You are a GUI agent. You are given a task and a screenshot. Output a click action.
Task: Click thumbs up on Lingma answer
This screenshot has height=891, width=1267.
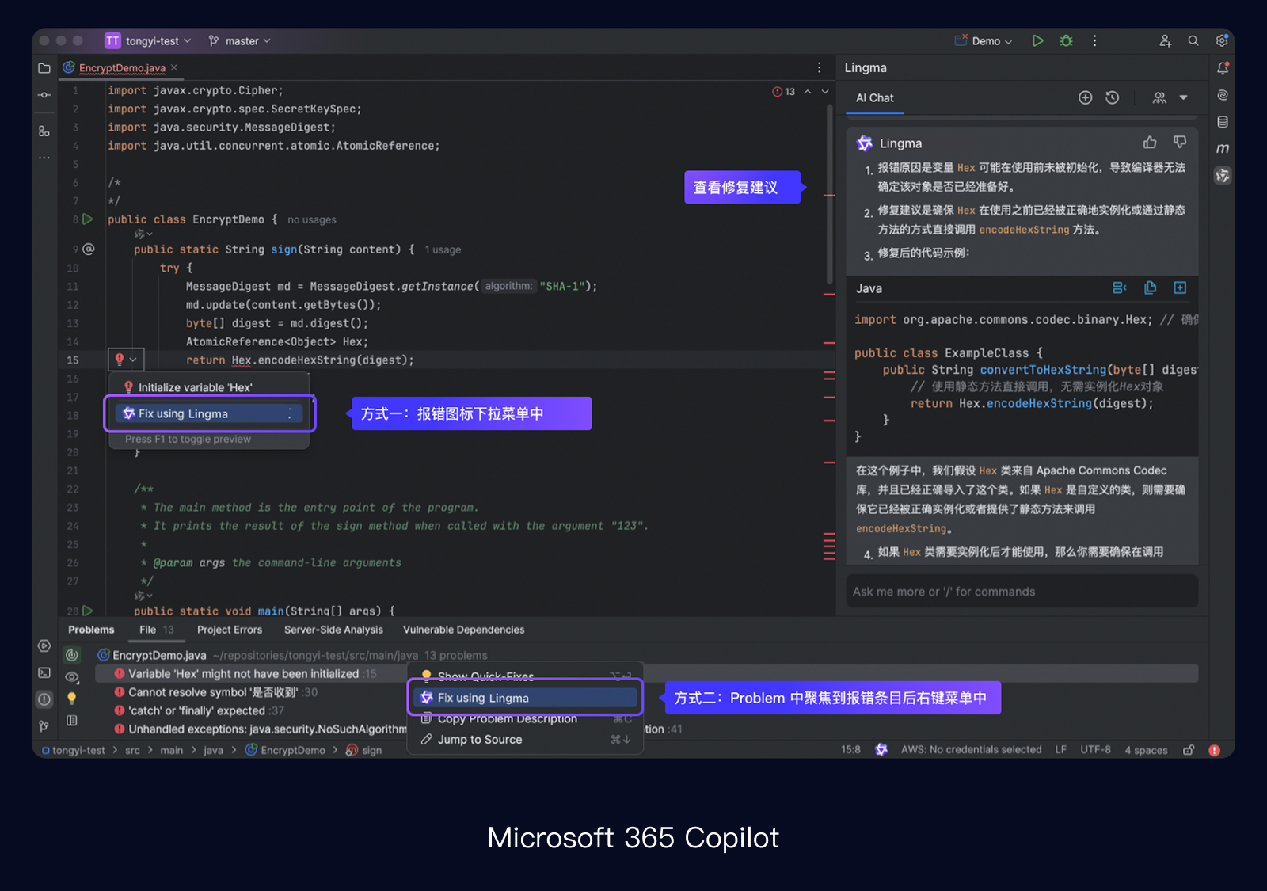[x=1150, y=143]
